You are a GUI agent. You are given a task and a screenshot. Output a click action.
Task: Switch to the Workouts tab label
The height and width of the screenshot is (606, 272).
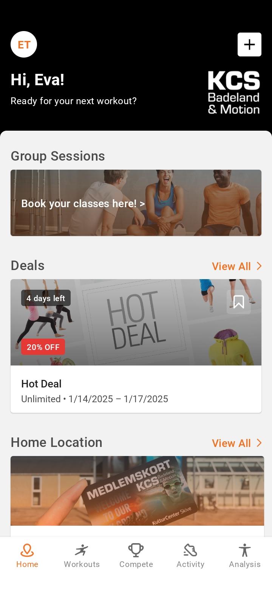82,564
